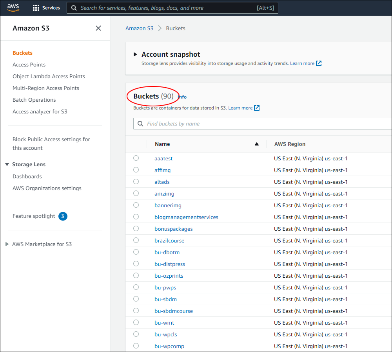The image size is (392, 352).
Task: Select the radio button for bu-dbotm bucket
Action: (x=136, y=252)
